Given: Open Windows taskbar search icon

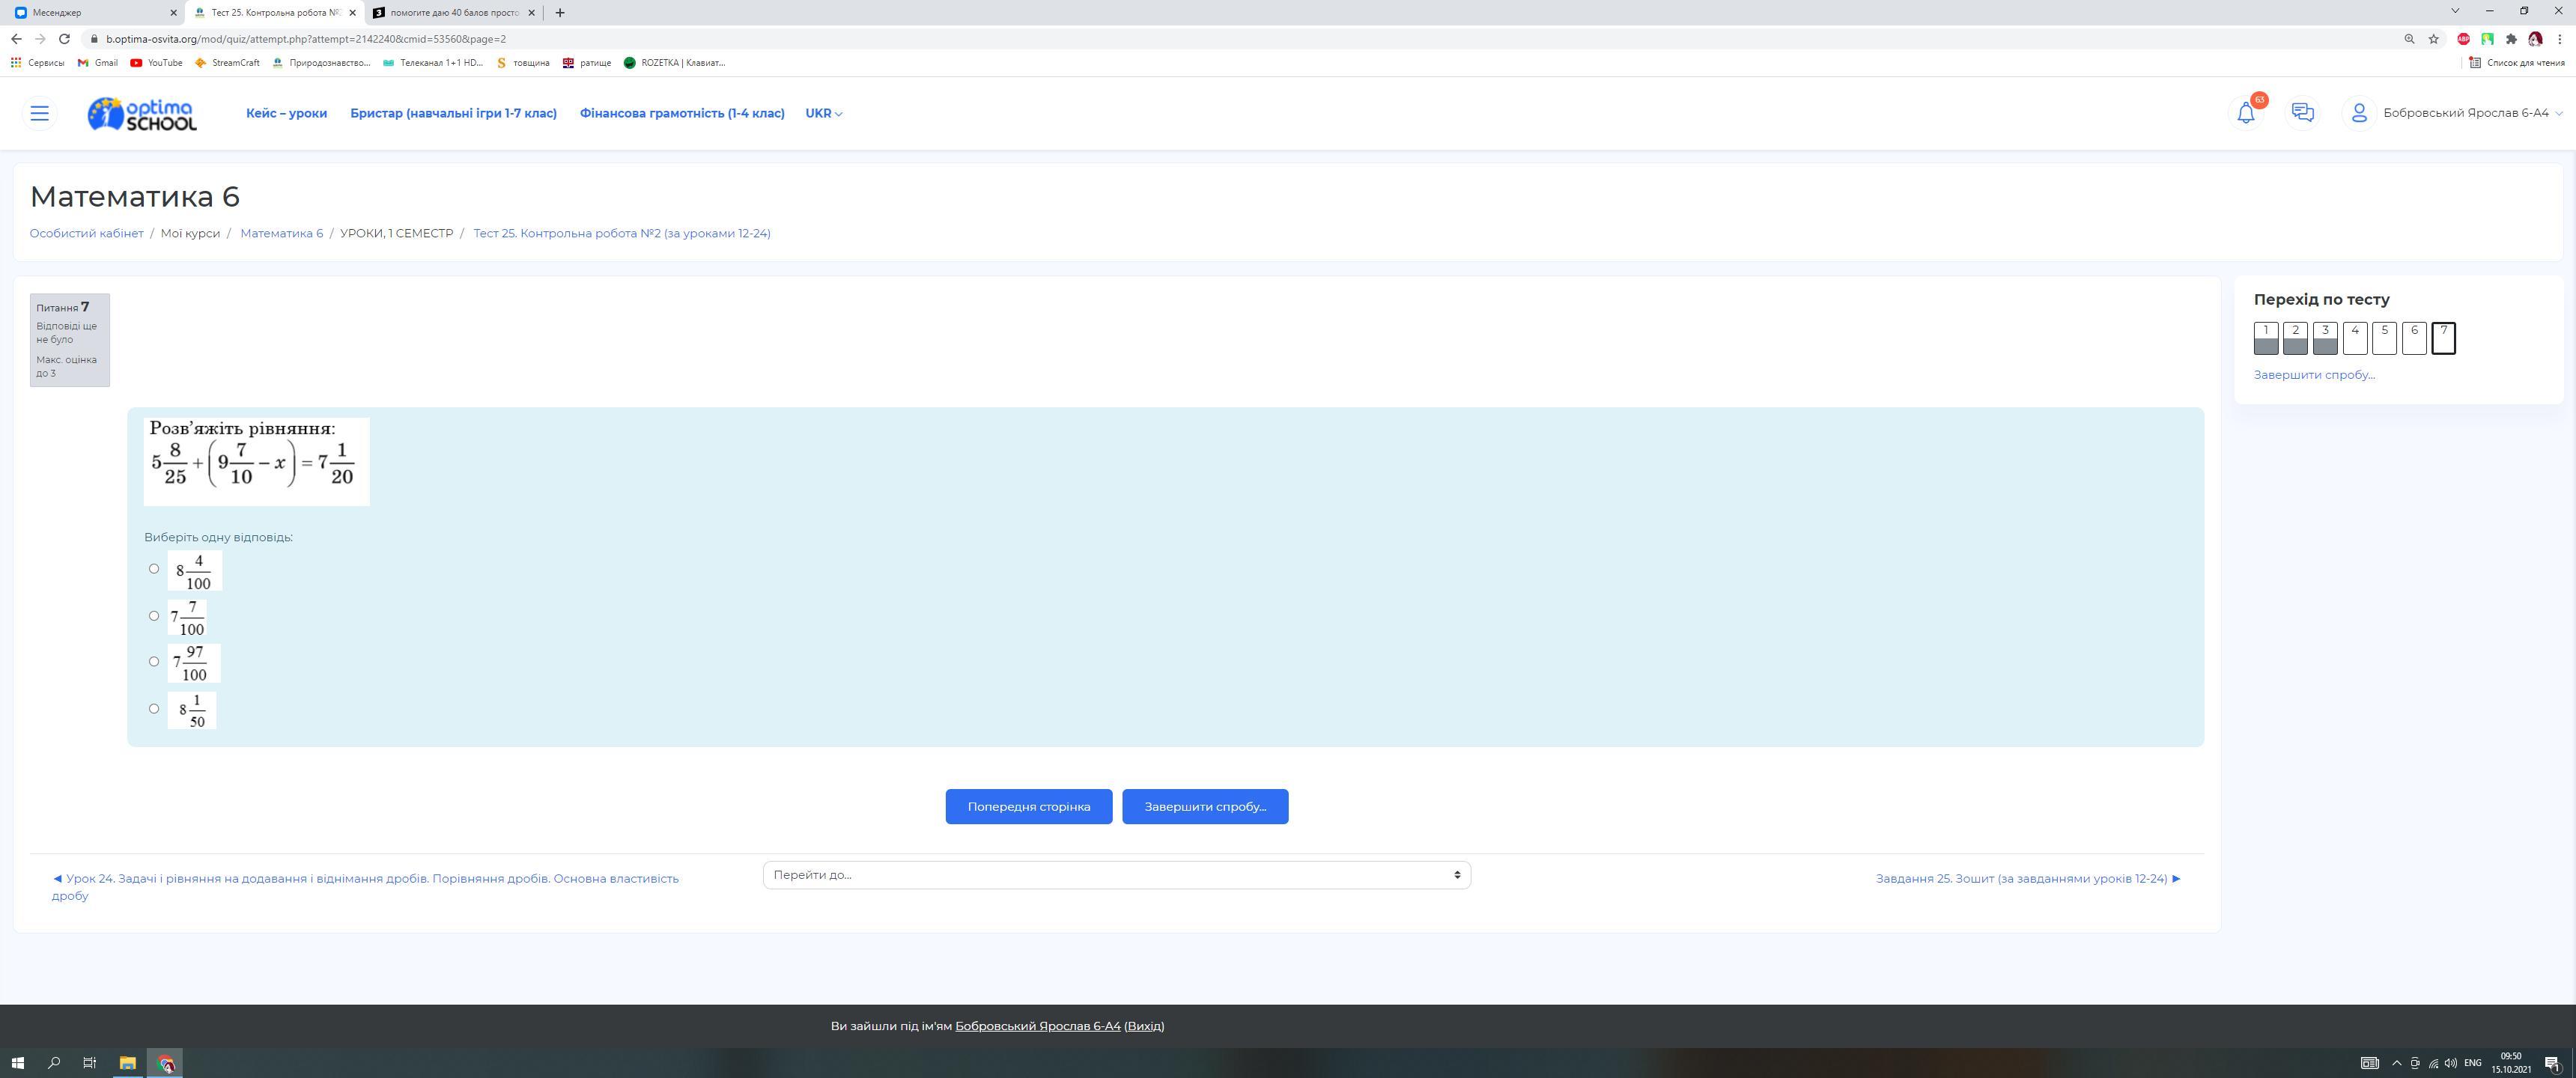Looking at the screenshot, I should (x=54, y=1063).
